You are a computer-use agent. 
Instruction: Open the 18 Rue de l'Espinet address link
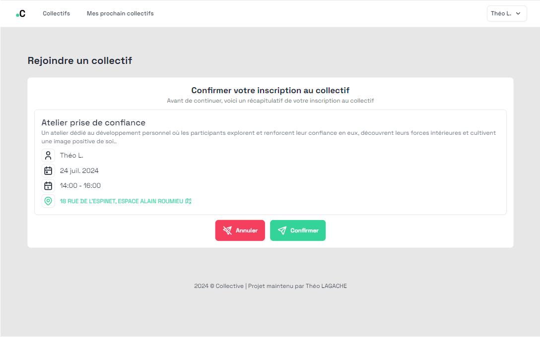pyautogui.click(x=122, y=201)
